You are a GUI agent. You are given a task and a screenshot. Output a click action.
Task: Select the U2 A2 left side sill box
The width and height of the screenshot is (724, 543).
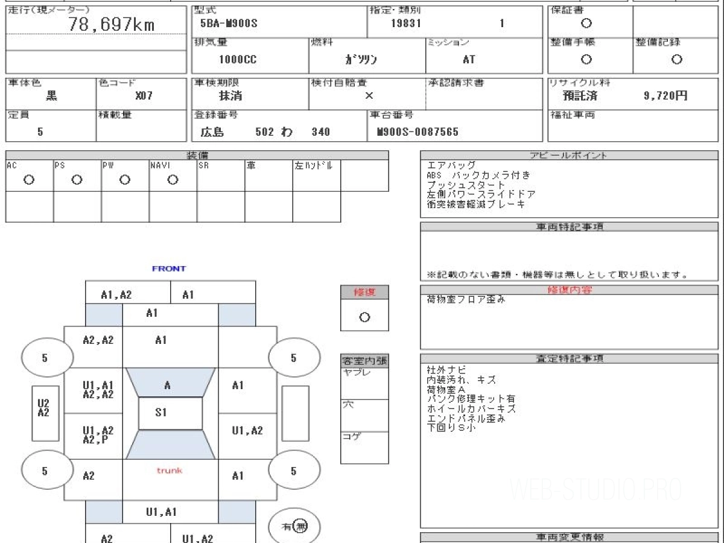click(x=45, y=413)
